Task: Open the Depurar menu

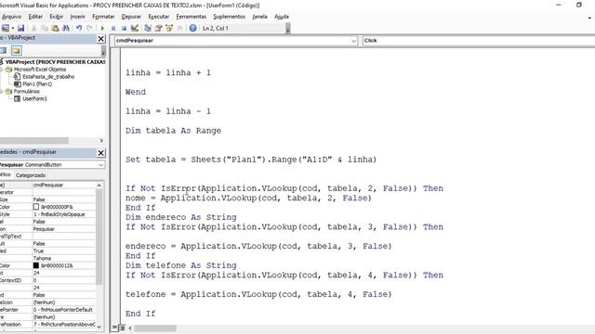Action: [x=131, y=17]
